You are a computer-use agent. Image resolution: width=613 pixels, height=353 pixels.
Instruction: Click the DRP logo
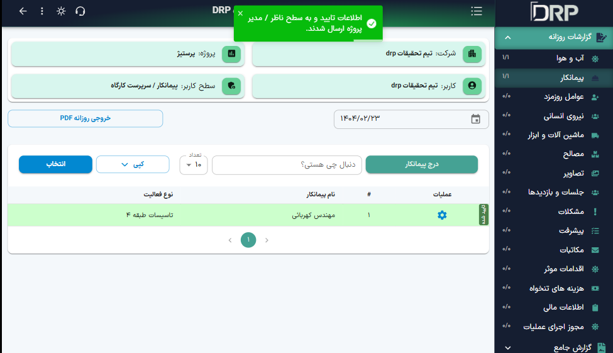(554, 12)
